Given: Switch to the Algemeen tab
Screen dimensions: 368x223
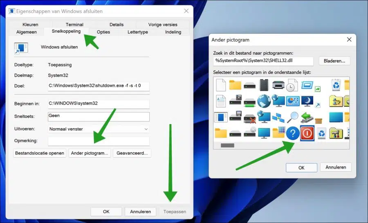Looking at the screenshot, I should [26, 32].
